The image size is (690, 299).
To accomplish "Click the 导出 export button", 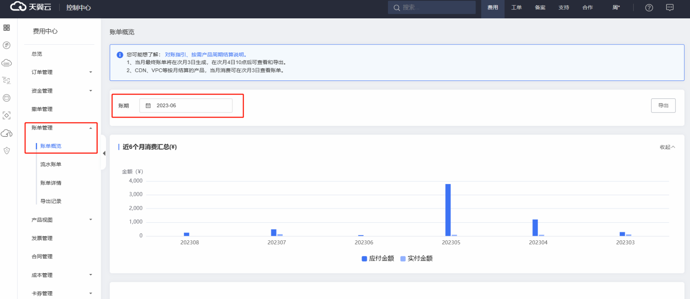I will point(663,106).
